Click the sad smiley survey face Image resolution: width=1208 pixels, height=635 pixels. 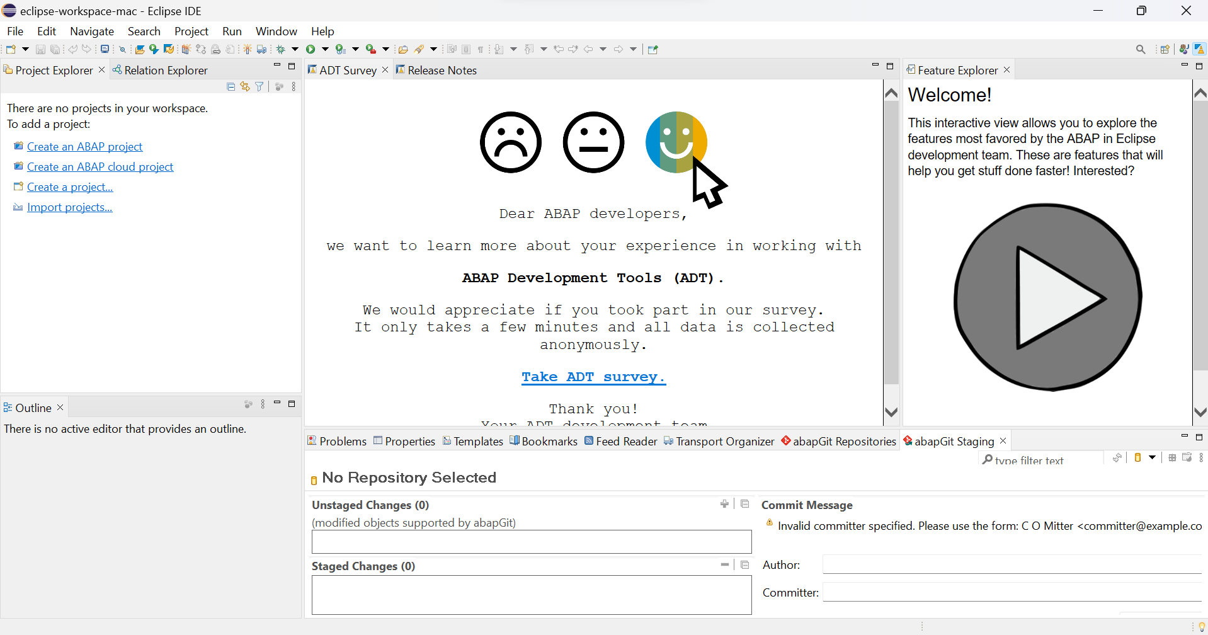(x=510, y=142)
